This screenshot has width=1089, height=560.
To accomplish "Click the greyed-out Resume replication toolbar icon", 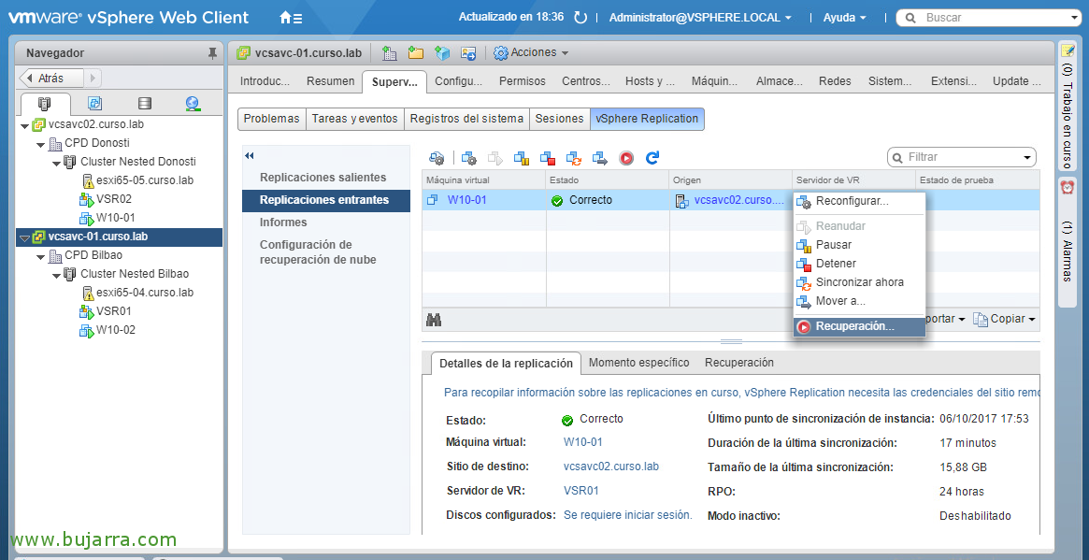I will (x=495, y=158).
